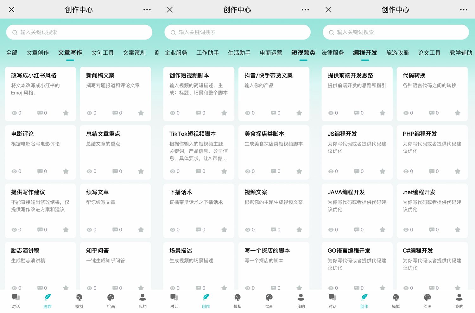The height and width of the screenshot is (313, 475).
Task: Star the 代码转换 card
Action: click(x=458, y=113)
